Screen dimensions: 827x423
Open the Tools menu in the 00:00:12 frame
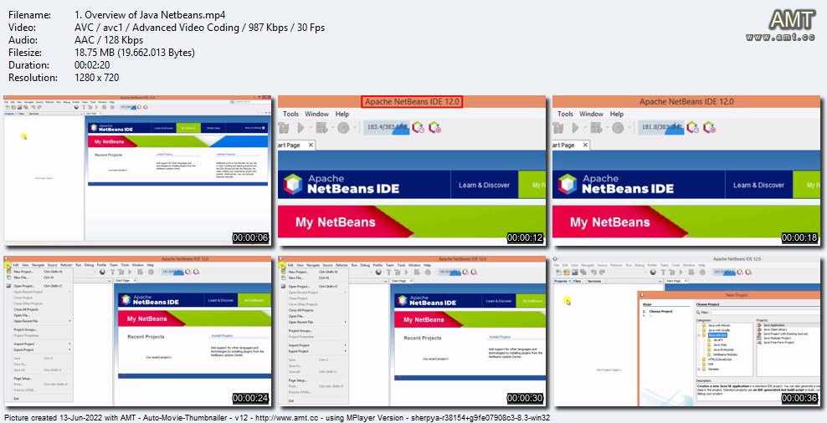point(290,114)
